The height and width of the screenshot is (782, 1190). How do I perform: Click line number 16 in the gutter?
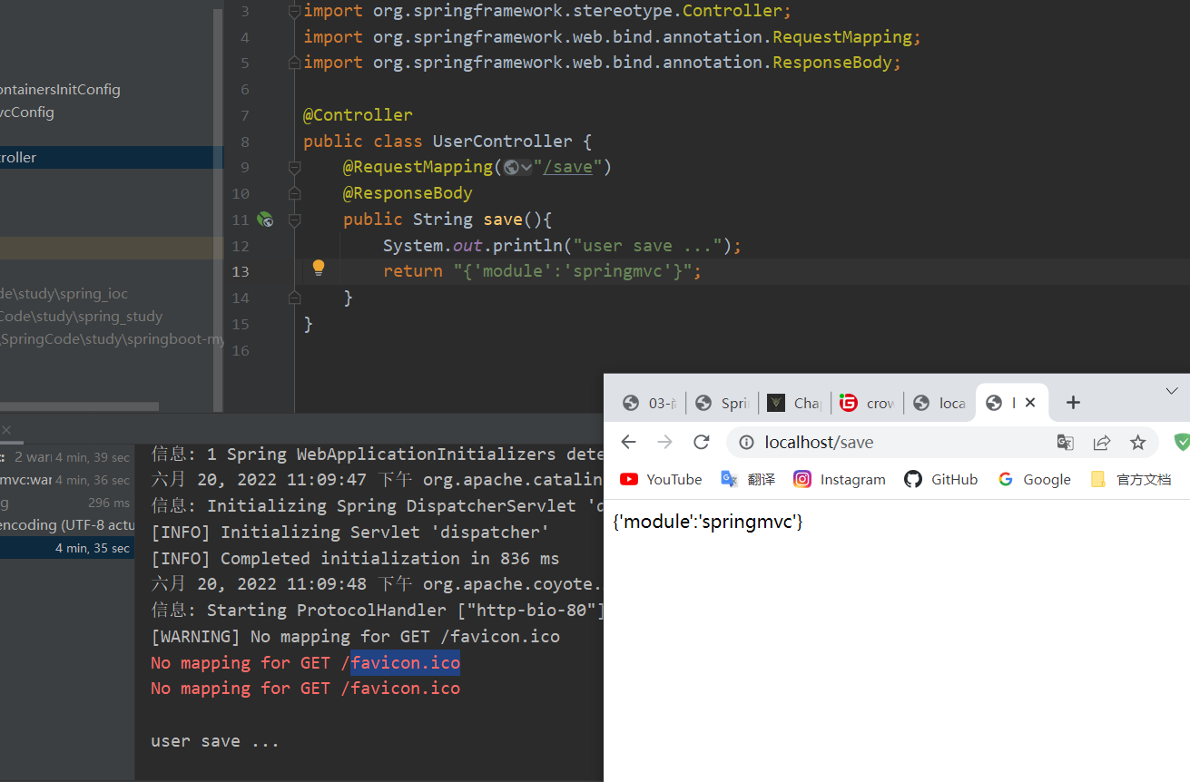point(240,350)
